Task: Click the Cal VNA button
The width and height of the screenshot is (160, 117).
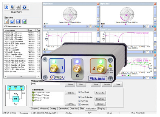Action: click(x=71, y=104)
